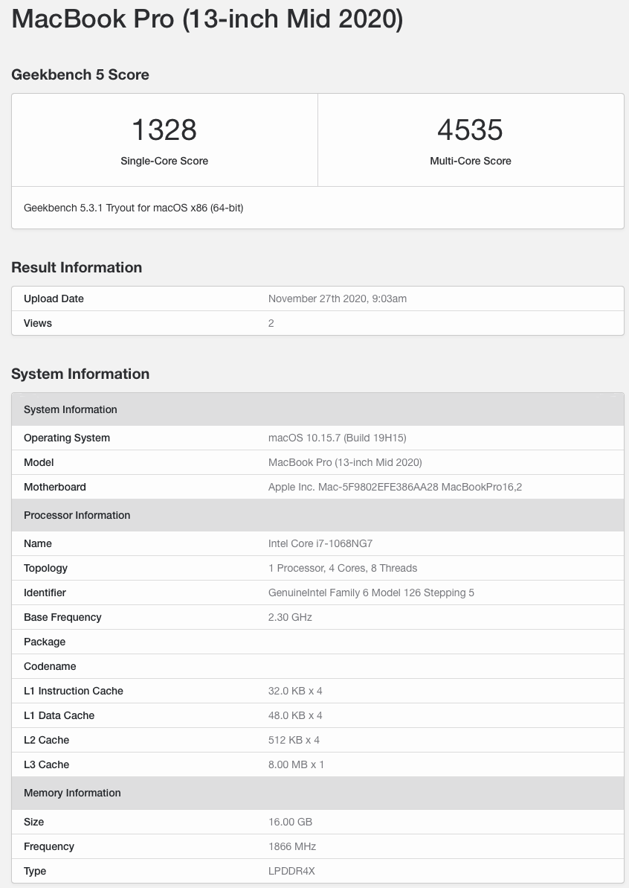The height and width of the screenshot is (888, 629).
Task: Select macOS 10.15.7 (Build 19H15) value
Action: (337, 438)
